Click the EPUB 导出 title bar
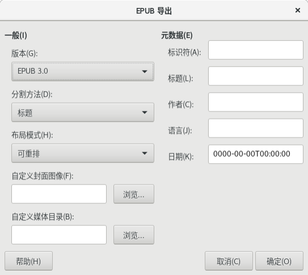Image resolution: width=308 pixels, height=275 pixels. click(x=154, y=11)
